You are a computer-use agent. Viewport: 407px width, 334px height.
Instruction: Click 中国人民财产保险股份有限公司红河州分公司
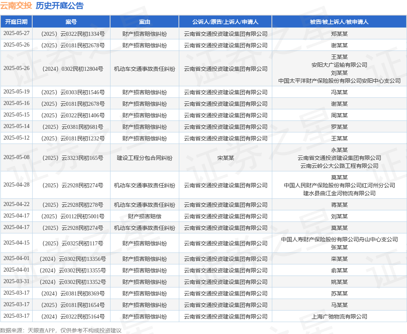(339, 185)
